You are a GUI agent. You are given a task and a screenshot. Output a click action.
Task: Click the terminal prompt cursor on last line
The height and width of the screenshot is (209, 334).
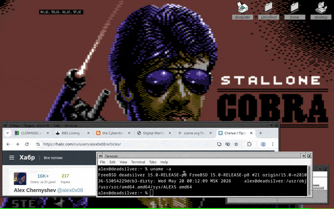coord(152,193)
